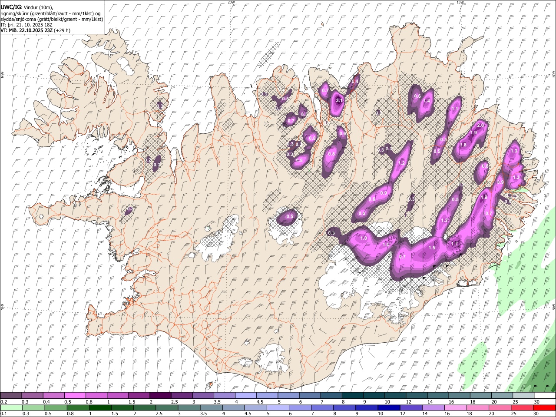Click the 'slydda/snjókoma' legend description line
This screenshot has width=556, height=417.
[52, 19]
